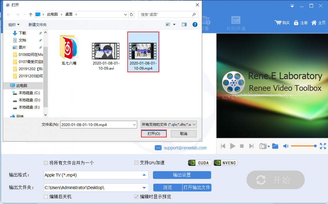Check 将所有文件合并为一个 checkbox
This screenshot has width=328, height=204.
tap(46, 163)
